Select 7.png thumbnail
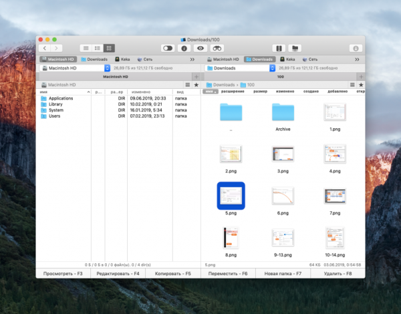The height and width of the screenshot is (314, 401). [x=335, y=196]
